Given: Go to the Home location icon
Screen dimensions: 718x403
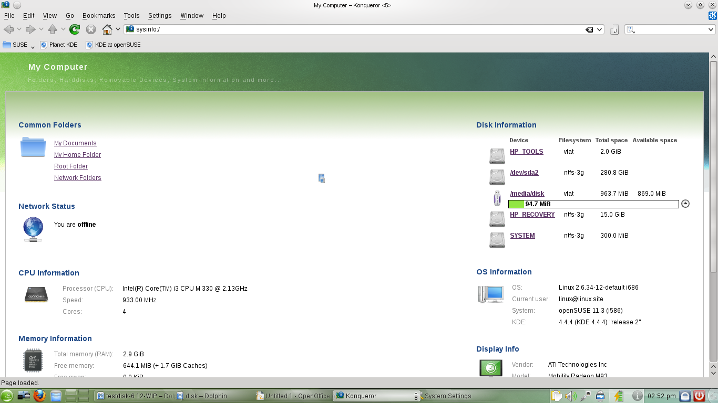Looking at the screenshot, I should click(107, 29).
